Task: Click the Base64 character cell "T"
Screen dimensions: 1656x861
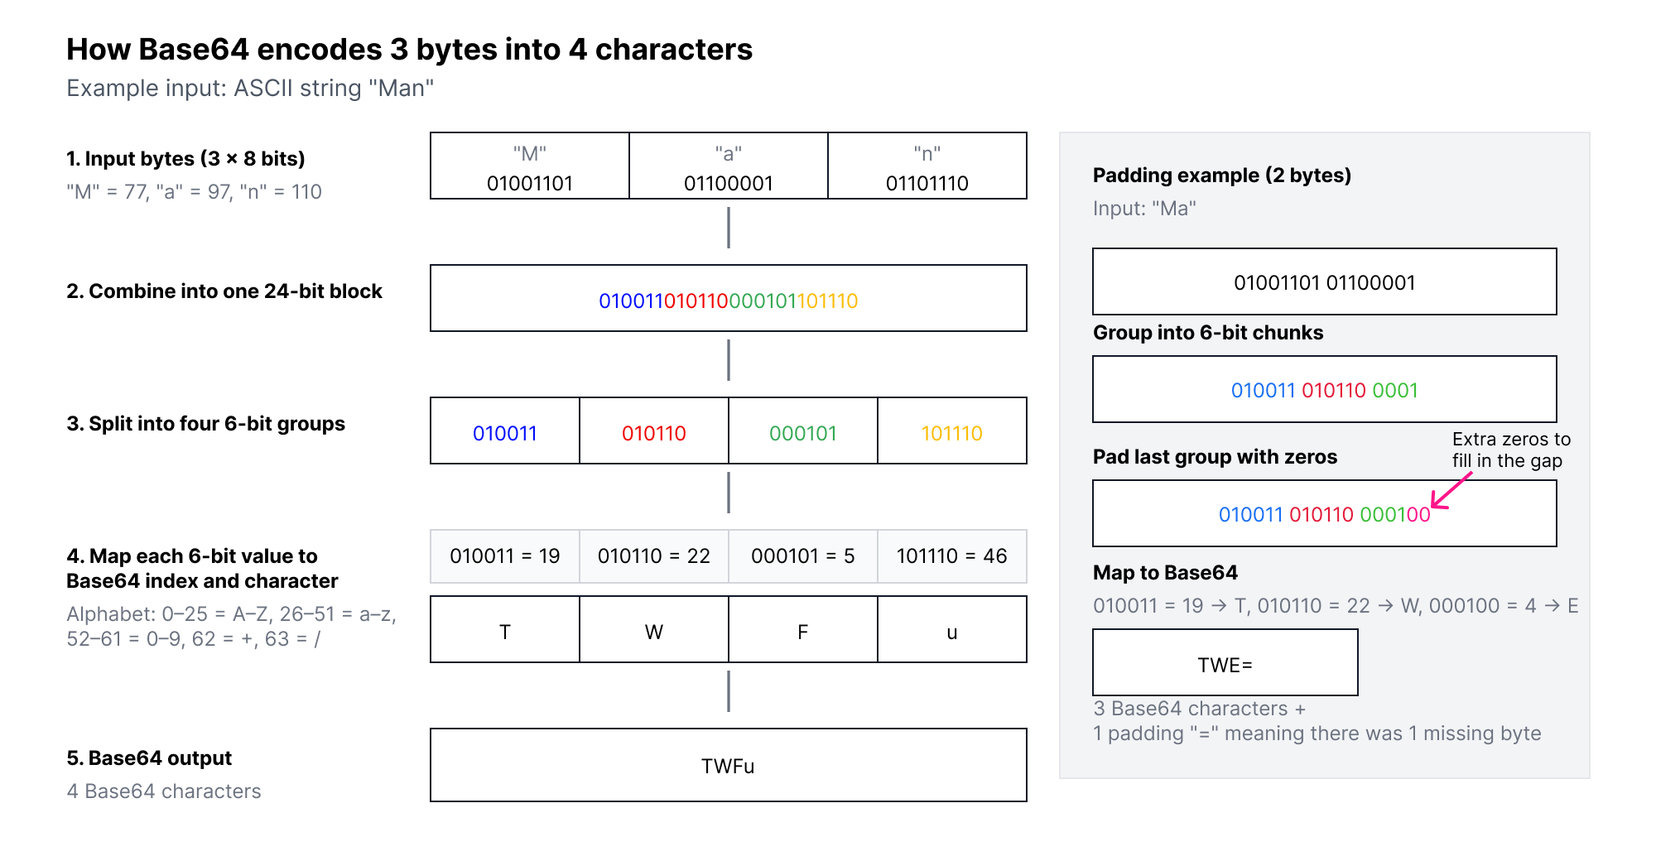Action: coord(505,630)
